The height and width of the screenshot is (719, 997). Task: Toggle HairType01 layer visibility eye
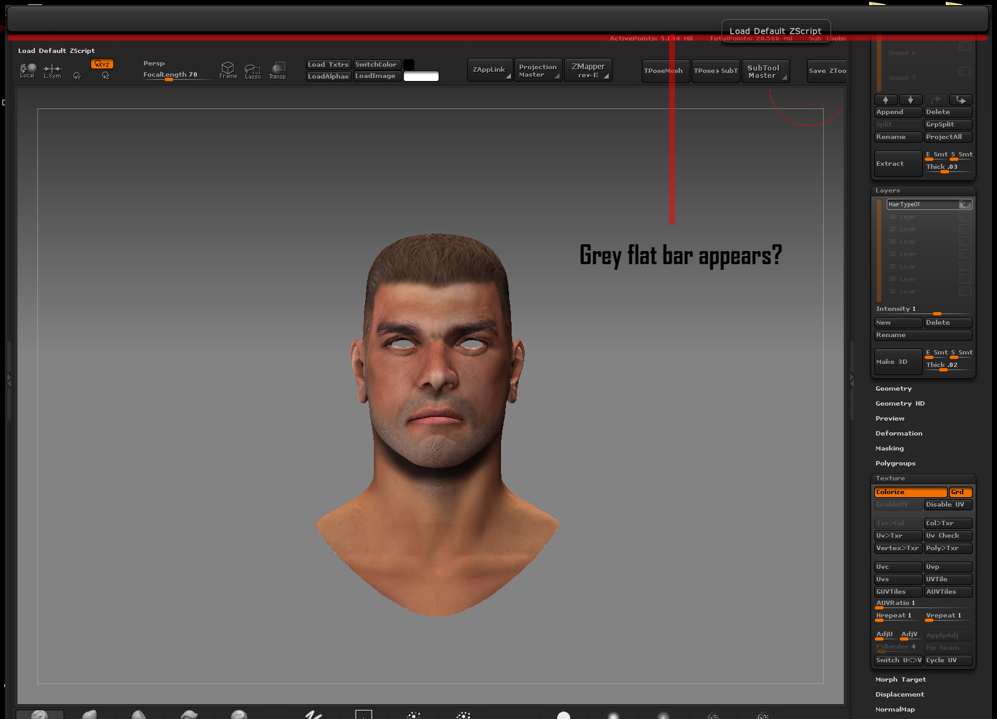click(x=965, y=204)
